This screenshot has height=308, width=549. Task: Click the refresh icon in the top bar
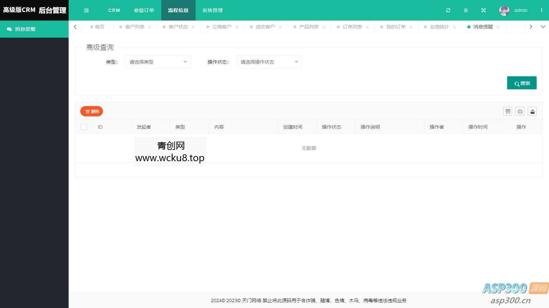click(448, 10)
